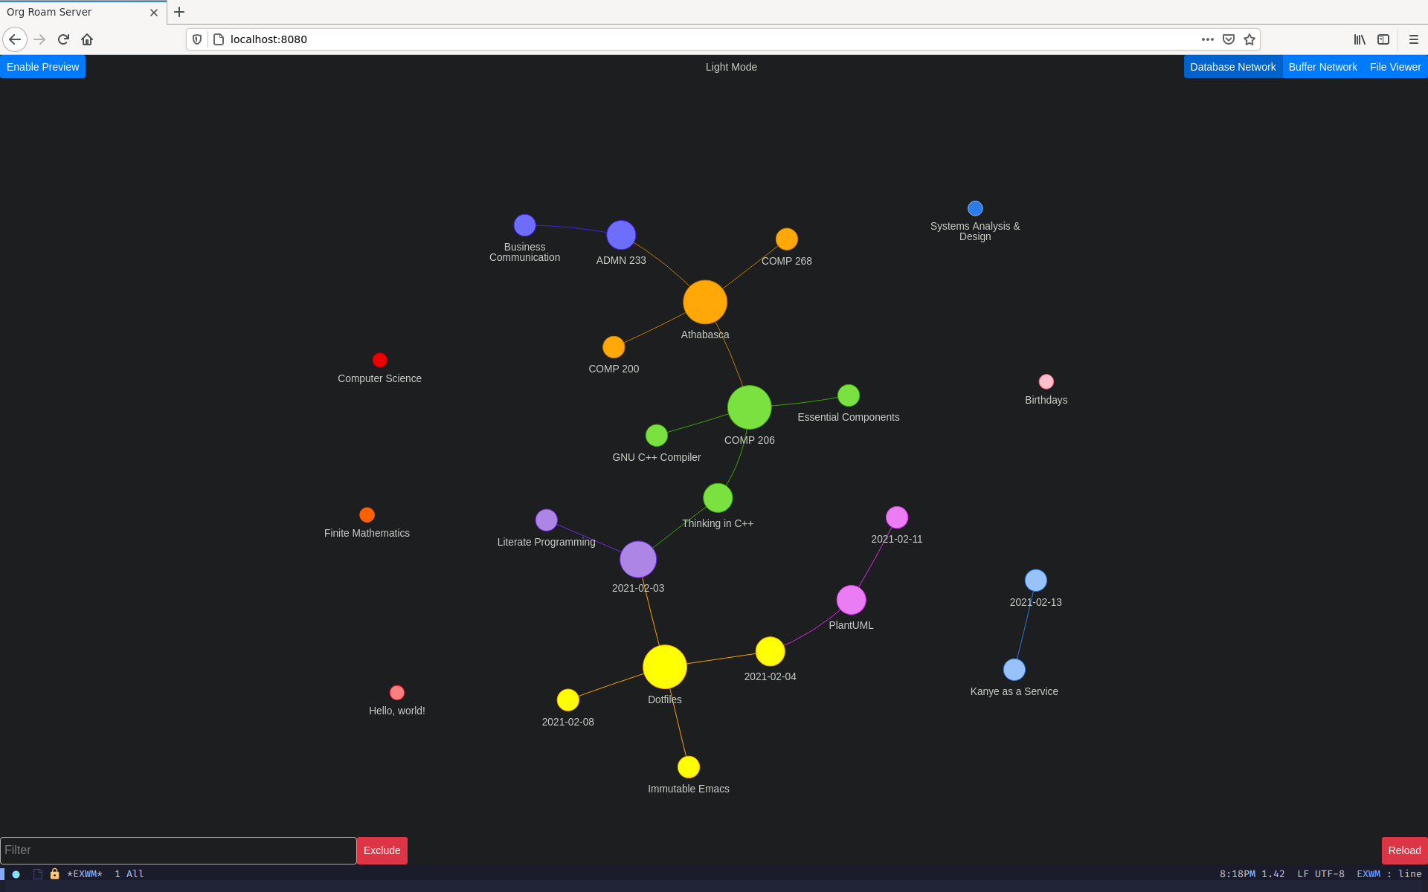
Task: Toggle Light Mode display
Action: [x=730, y=65]
